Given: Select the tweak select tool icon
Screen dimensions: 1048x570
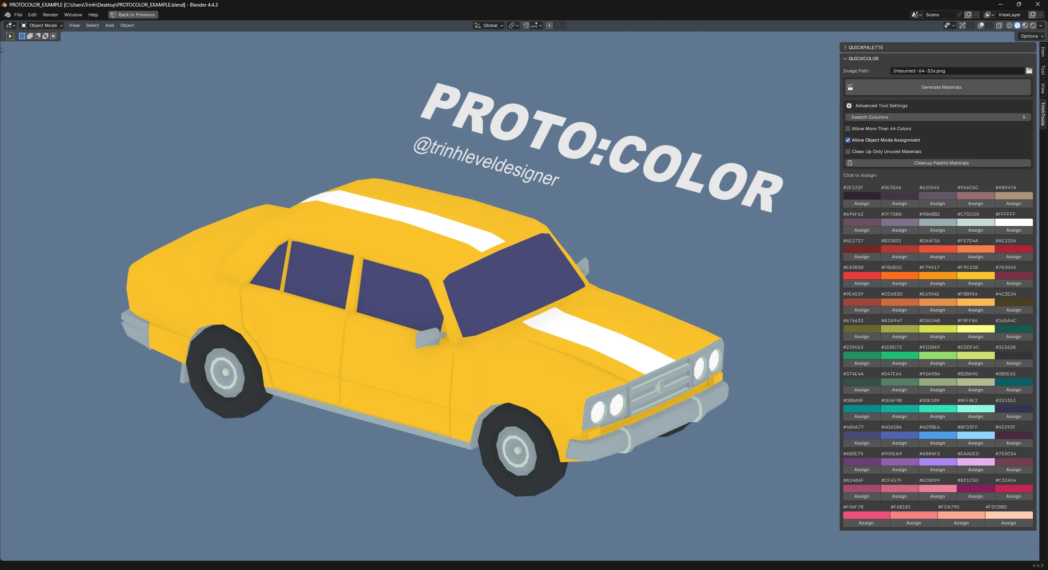Looking at the screenshot, I should pos(10,36).
